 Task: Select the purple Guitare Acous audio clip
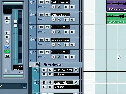pyautogui.click(x=116, y=6)
